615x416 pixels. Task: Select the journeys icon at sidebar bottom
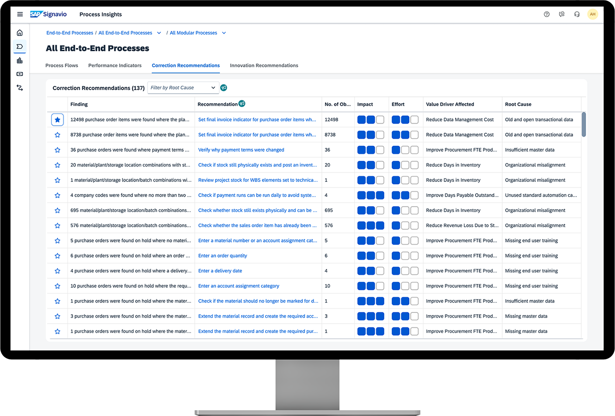[x=20, y=88]
